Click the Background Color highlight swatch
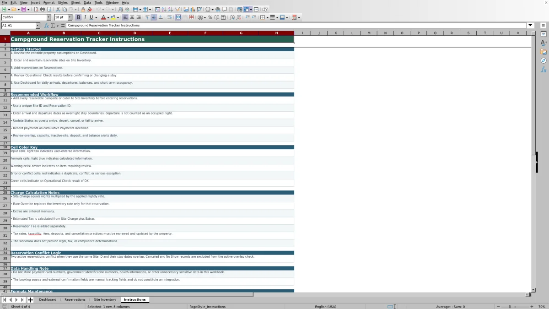Viewport: 549px width, 309px height. click(x=113, y=17)
